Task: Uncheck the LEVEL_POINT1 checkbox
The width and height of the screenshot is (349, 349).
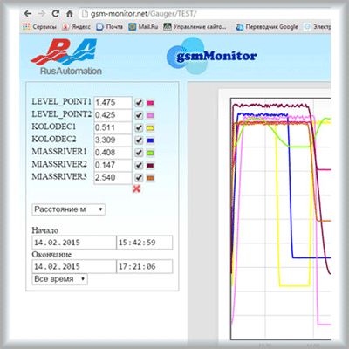Action: tap(139, 103)
